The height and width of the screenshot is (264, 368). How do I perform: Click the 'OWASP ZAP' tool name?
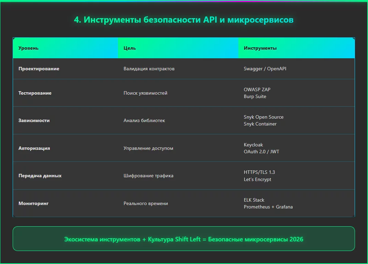click(x=257, y=89)
